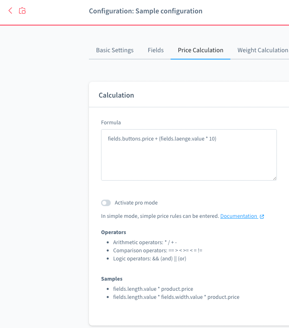The width and height of the screenshot is (289, 328).
Task: Go to the Weight Calculation tab
Action: click(x=262, y=50)
